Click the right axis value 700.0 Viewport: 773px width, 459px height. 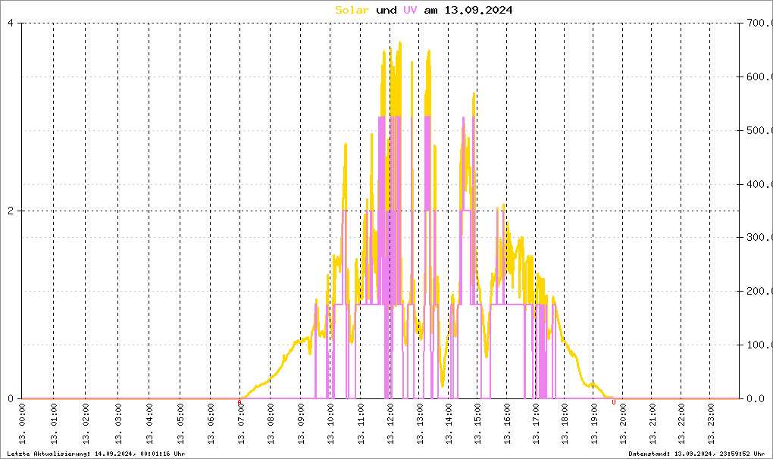click(758, 23)
